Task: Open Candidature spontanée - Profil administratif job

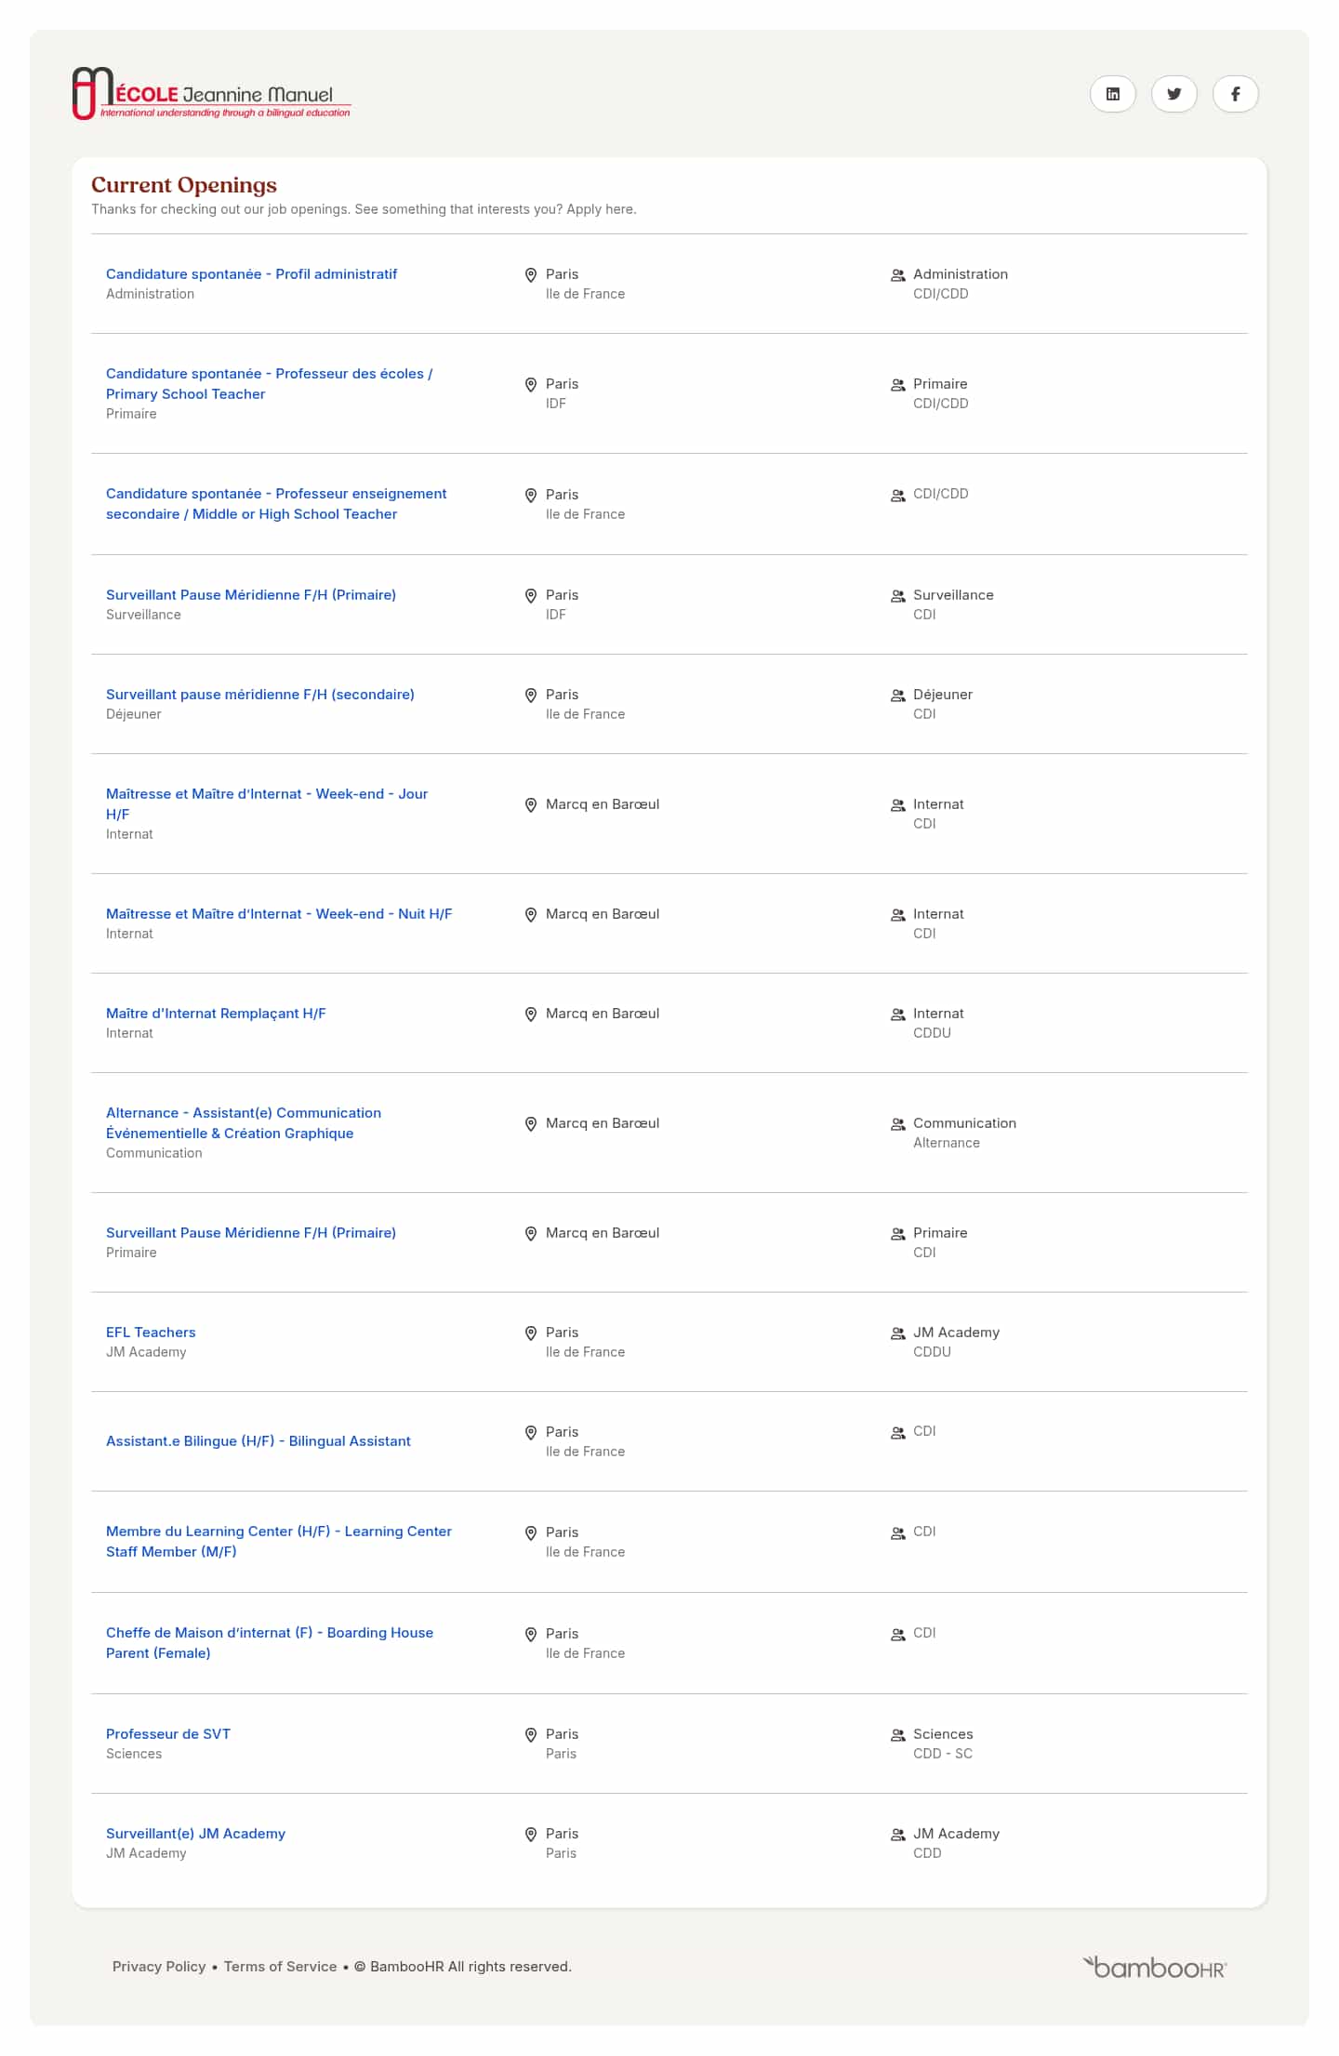Action: 251,274
